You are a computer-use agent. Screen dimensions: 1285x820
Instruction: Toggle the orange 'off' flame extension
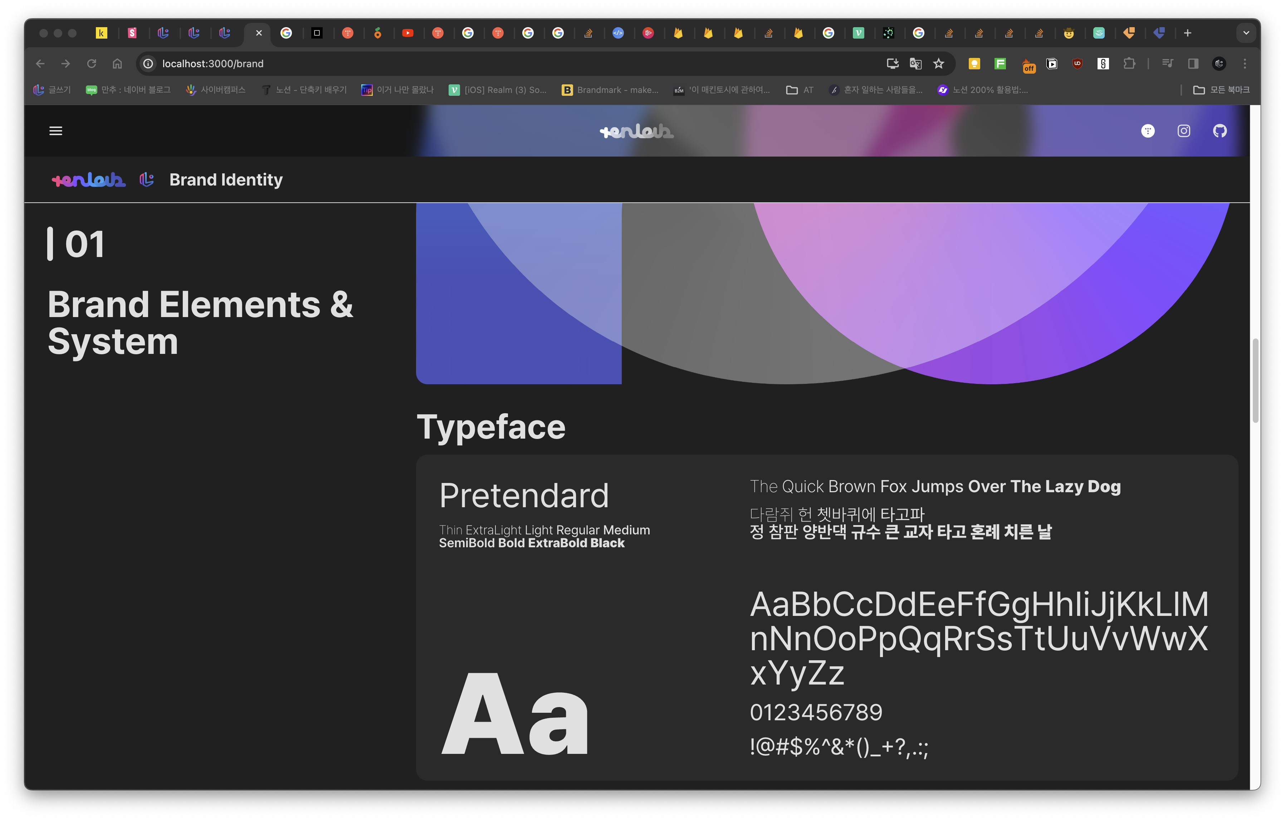[x=1028, y=65]
